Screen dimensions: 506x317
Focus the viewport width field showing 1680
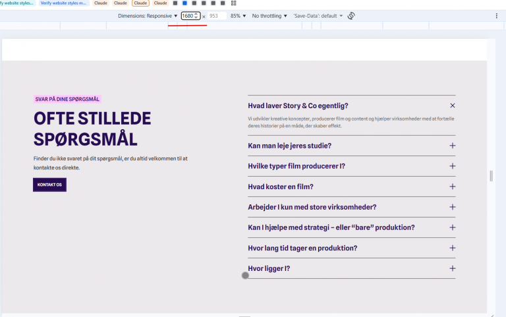(188, 16)
